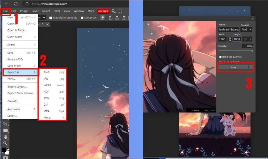Open the px units dropdown
Viewport: 268px width, 159px height.
[247, 39]
